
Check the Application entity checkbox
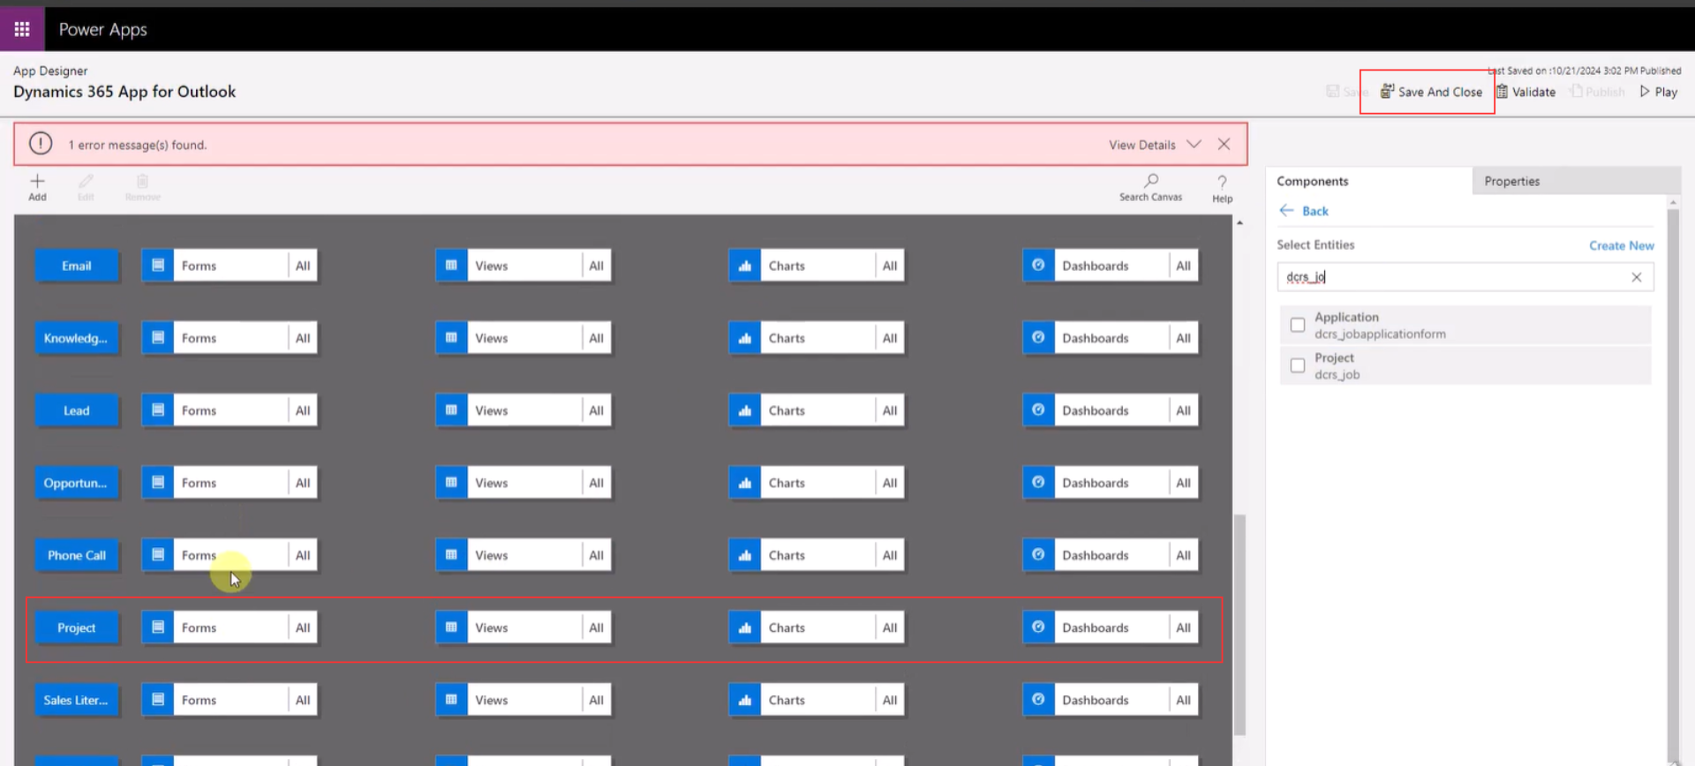(1297, 325)
